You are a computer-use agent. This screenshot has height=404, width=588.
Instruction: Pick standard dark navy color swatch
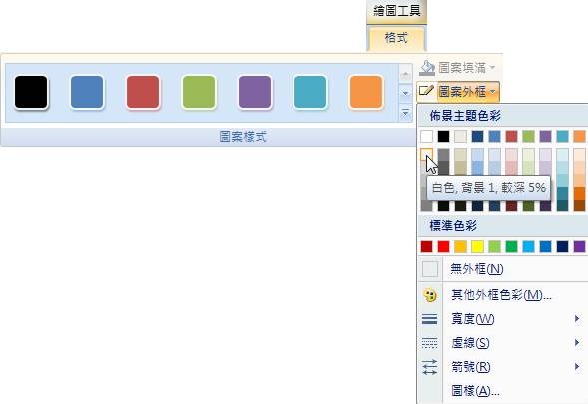coord(562,247)
